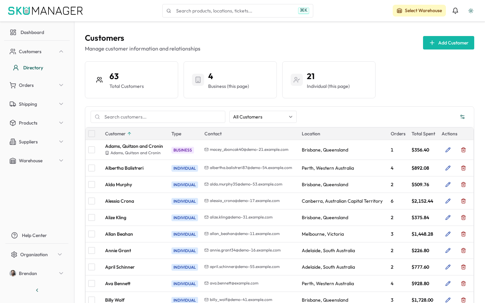Click the Total Customers stat card
The height and width of the screenshot is (303, 485).
(x=131, y=80)
